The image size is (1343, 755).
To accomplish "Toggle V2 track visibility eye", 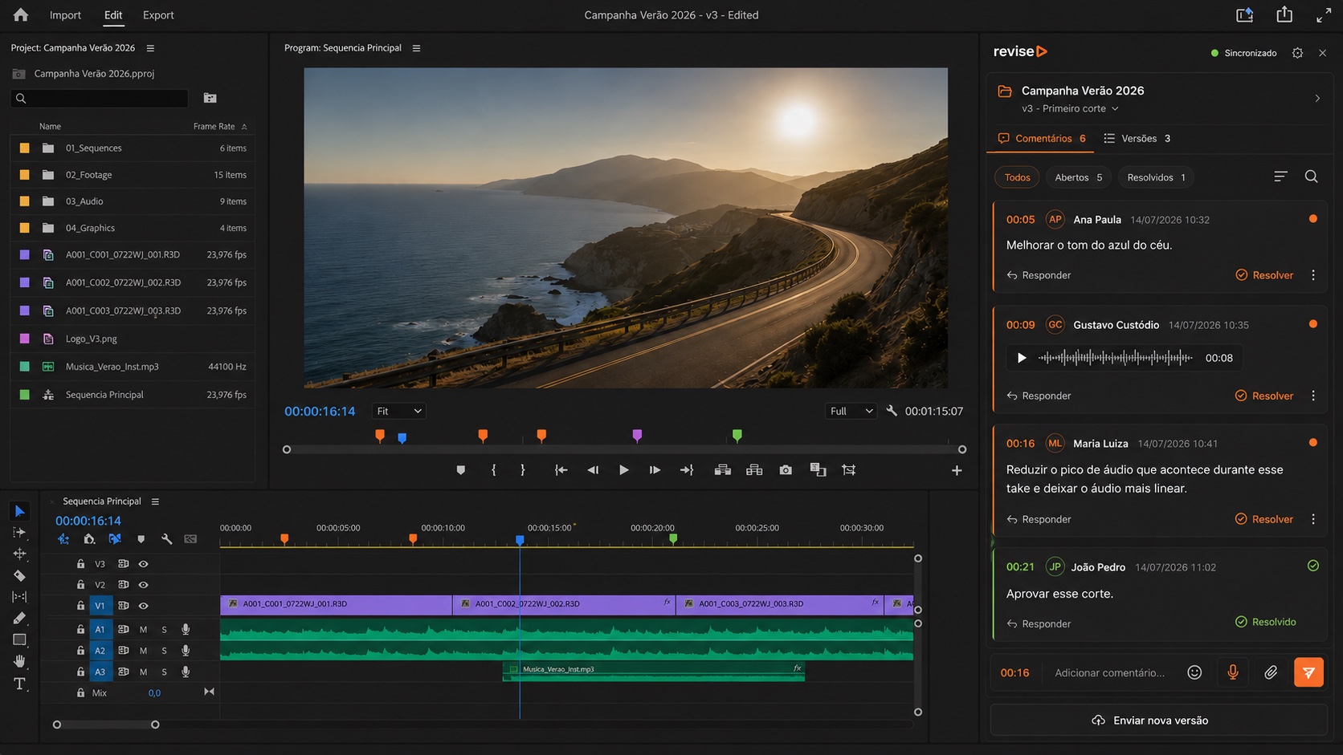I will pos(143,585).
